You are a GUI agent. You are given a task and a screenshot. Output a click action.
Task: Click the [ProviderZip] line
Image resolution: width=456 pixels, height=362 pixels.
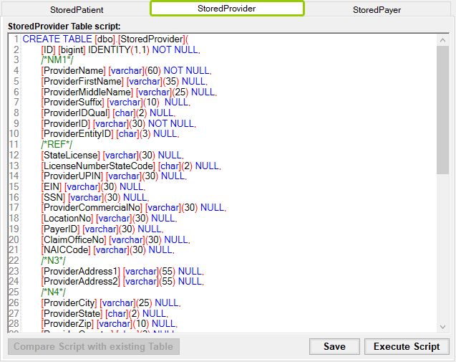(x=110, y=323)
